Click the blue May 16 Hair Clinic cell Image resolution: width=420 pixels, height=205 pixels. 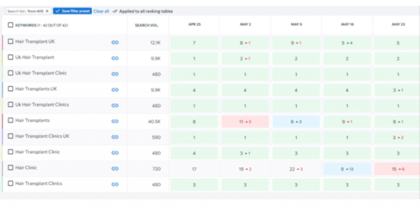(x=347, y=169)
